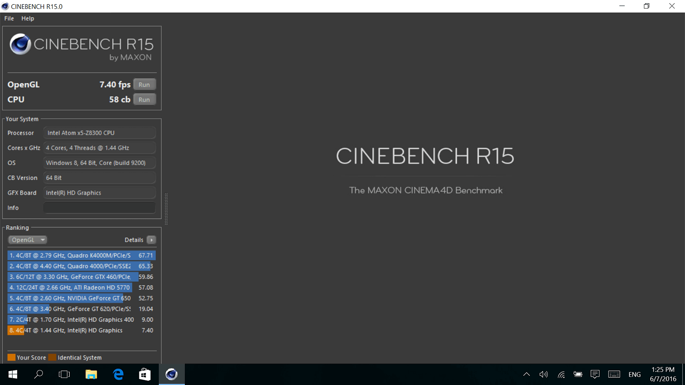The height and width of the screenshot is (385, 685).
Task: Click the Identical System color swatch
Action: click(52, 357)
